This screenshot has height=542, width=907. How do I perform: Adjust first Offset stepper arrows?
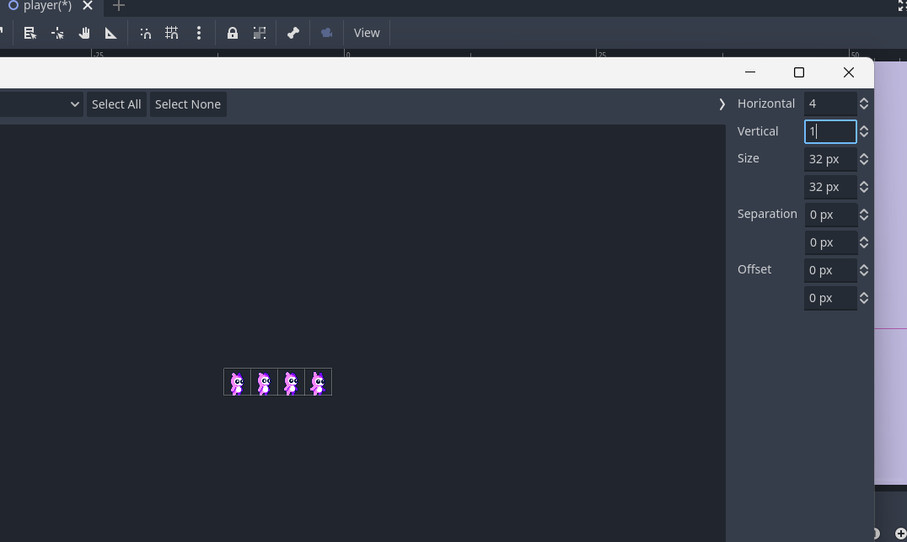tap(864, 270)
